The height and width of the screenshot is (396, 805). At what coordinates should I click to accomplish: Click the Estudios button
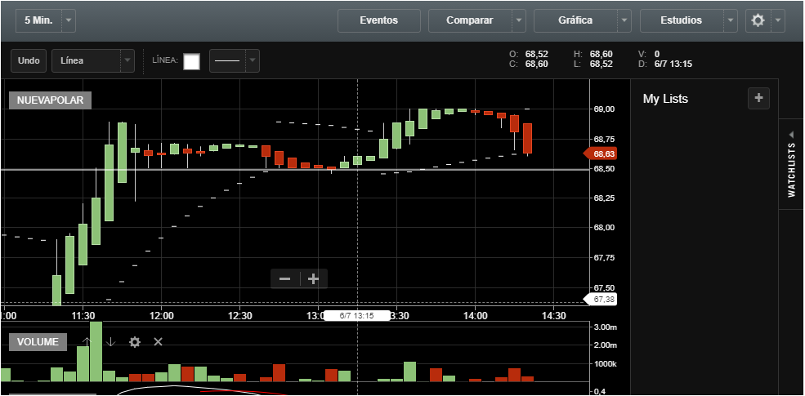682,20
